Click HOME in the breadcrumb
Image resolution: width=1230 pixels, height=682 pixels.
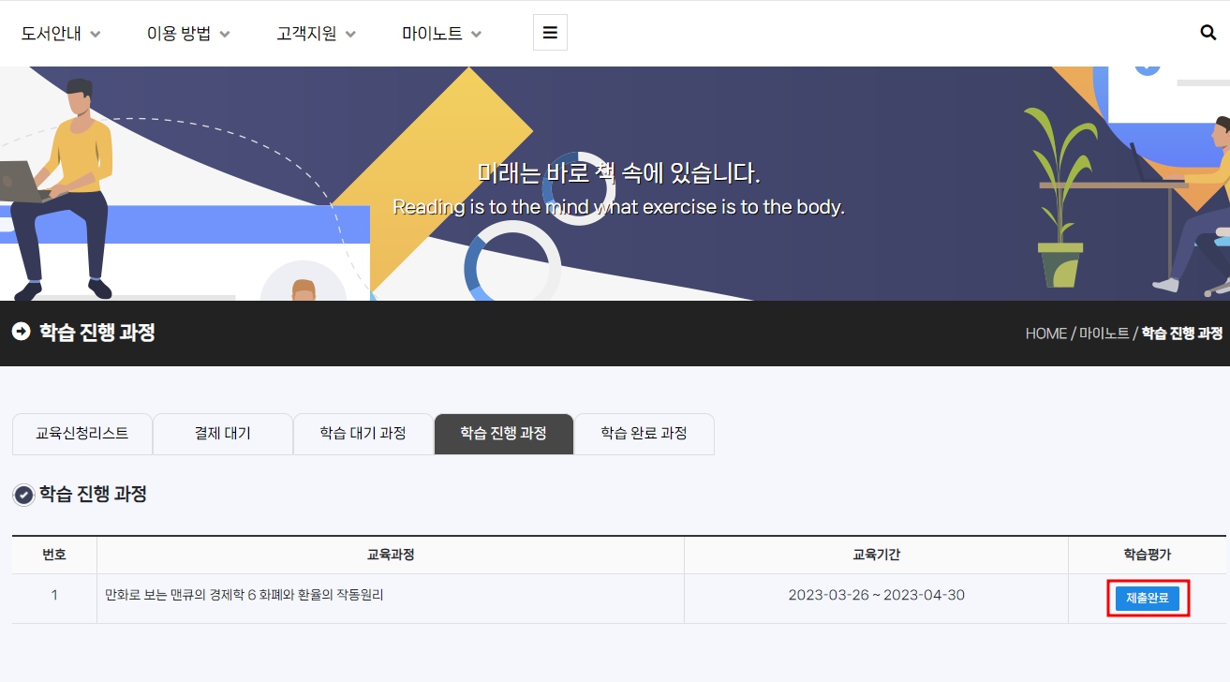point(1045,334)
